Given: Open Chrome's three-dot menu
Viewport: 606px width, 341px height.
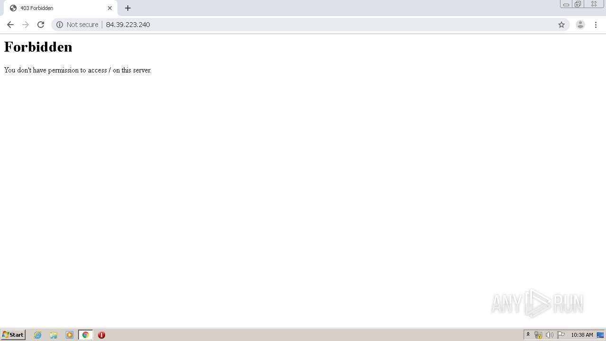Looking at the screenshot, I should pyautogui.click(x=596, y=25).
